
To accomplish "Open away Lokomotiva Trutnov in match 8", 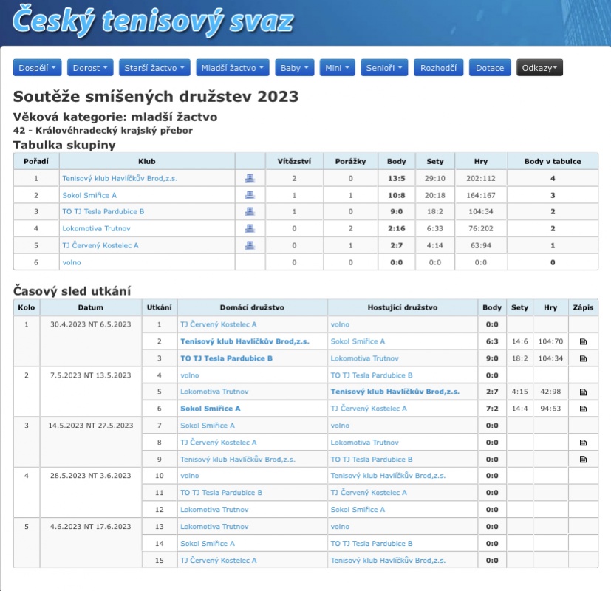I will click(365, 443).
